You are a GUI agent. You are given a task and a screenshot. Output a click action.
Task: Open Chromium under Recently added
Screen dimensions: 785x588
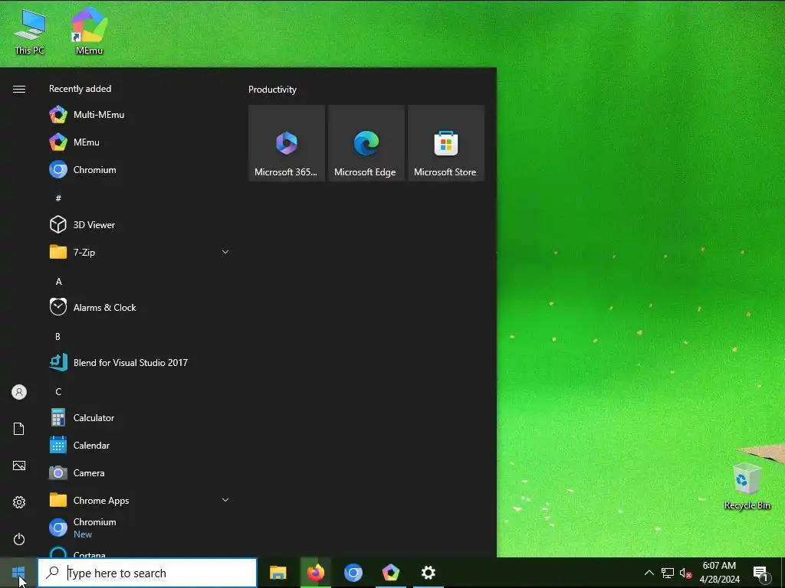click(140, 169)
